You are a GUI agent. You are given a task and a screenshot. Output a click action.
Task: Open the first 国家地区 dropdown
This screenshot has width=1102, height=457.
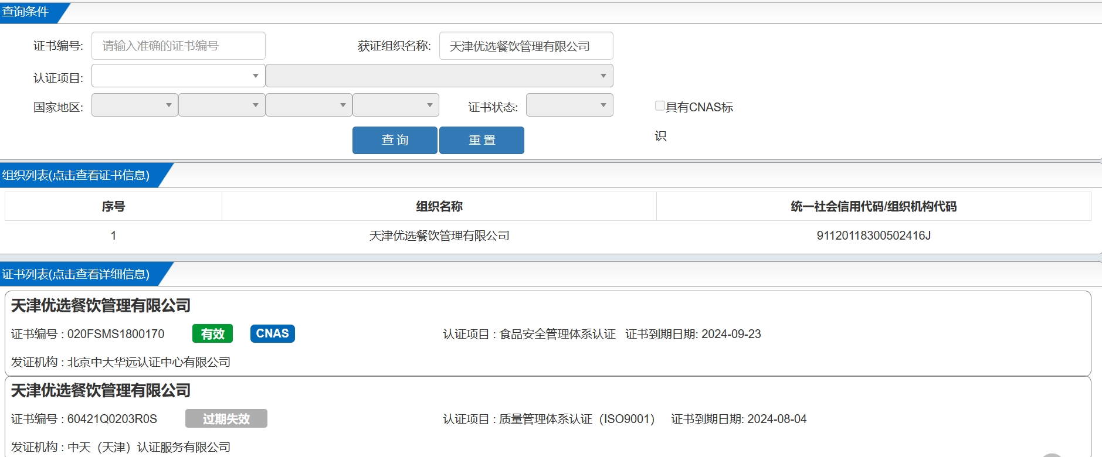coord(135,105)
